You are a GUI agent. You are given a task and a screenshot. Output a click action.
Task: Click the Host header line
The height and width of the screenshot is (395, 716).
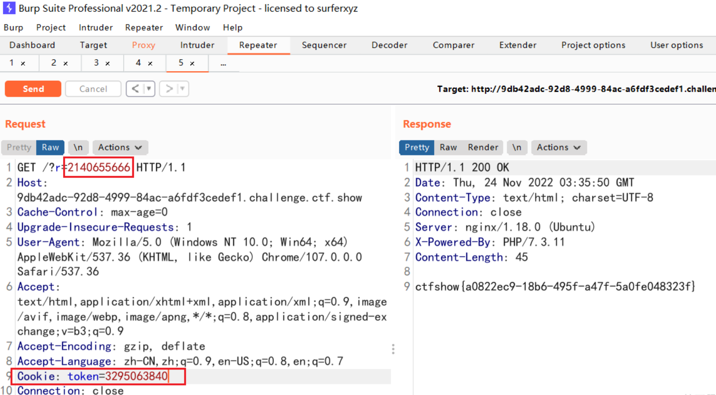pyautogui.click(x=190, y=190)
